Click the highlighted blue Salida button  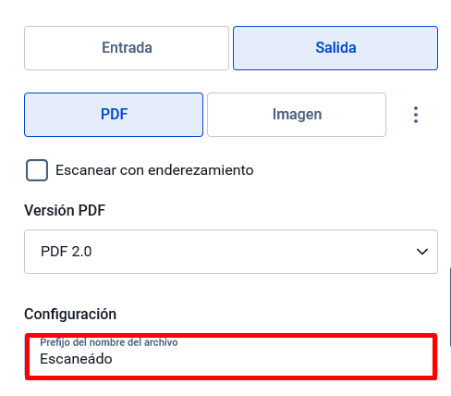pos(335,48)
